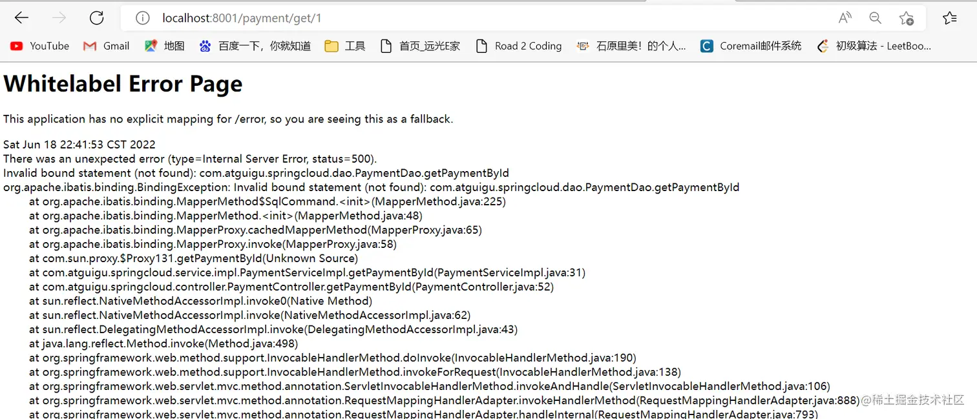Click the MapperMethod.java:48 stack line
Viewport: 977px width, 419px height.
click(x=226, y=216)
